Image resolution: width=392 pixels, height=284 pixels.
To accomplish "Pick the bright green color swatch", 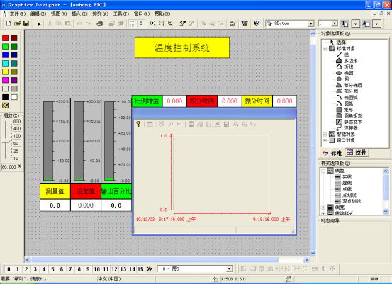I will pos(5,47).
